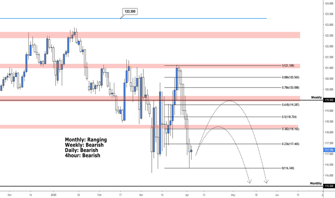Image resolution: width=335 pixels, height=198 pixels.
Task: Click the blue current price tag 117.186
Action: point(329,150)
